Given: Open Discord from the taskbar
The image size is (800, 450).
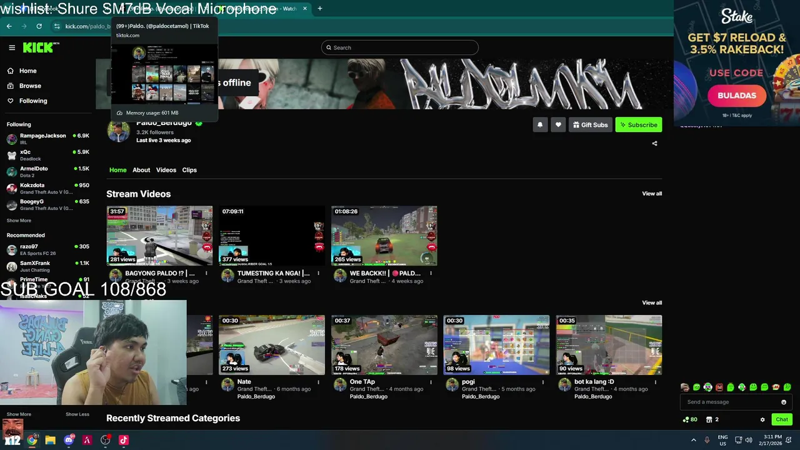Looking at the screenshot, I should click(x=69, y=440).
